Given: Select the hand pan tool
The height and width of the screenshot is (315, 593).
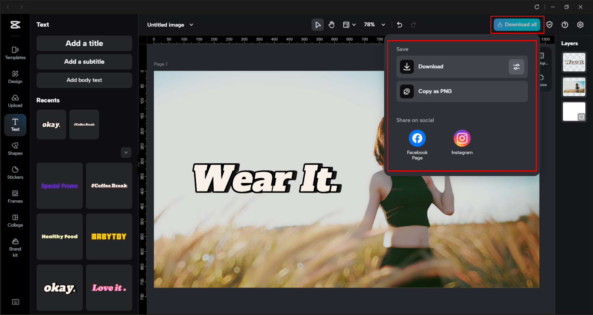Looking at the screenshot, I should pos(331,24).
